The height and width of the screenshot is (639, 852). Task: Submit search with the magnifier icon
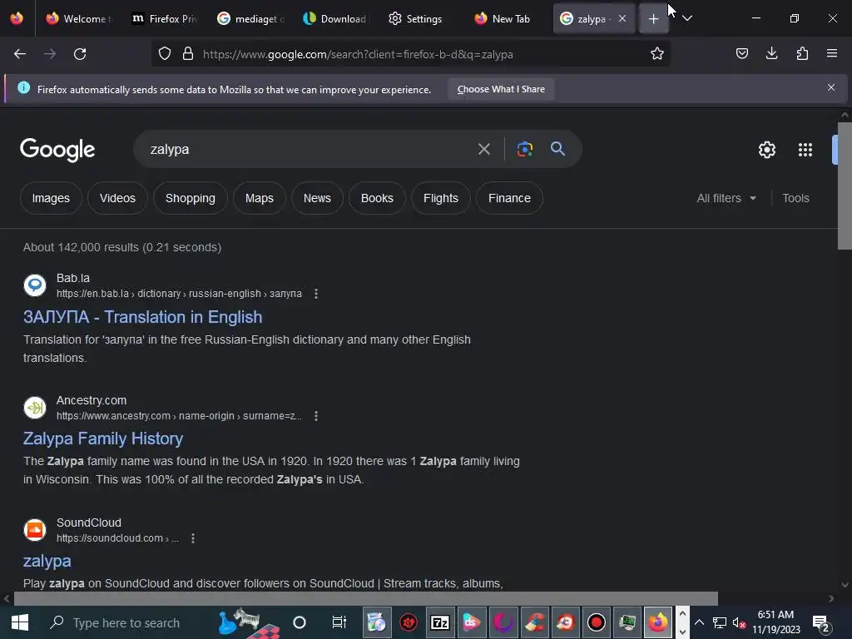[557, 148]
